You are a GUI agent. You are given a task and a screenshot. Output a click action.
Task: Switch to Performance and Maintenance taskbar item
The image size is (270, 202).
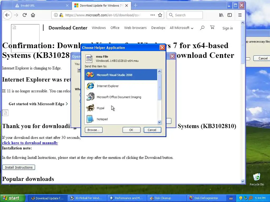(x=127, y=198)
